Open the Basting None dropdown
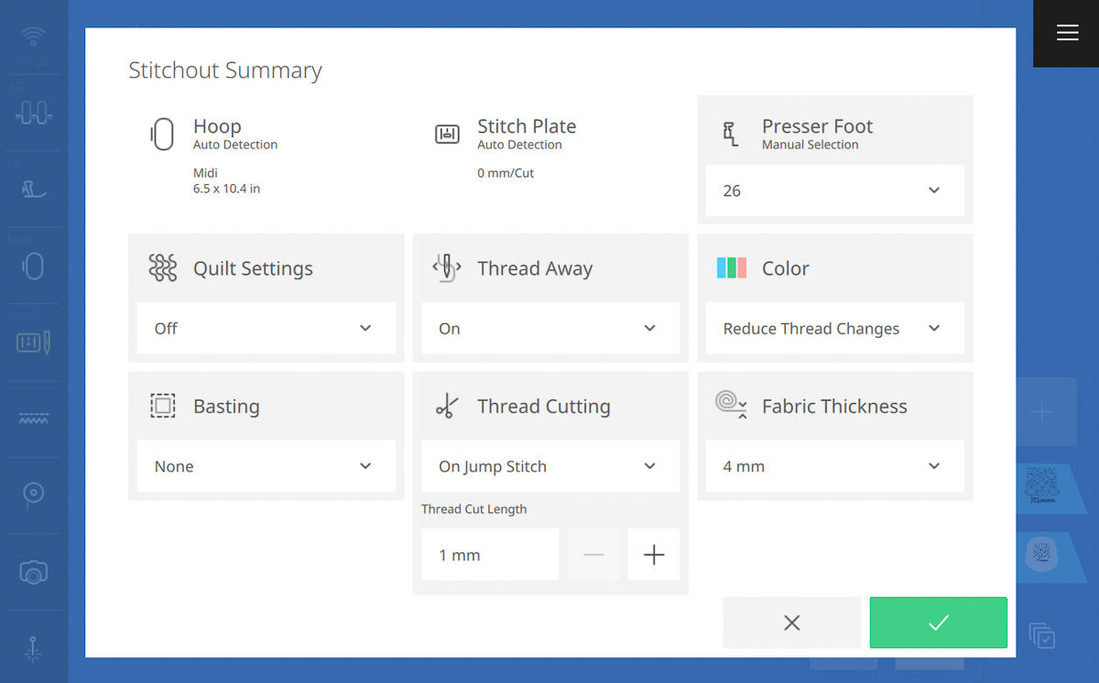 pos(267,466)
